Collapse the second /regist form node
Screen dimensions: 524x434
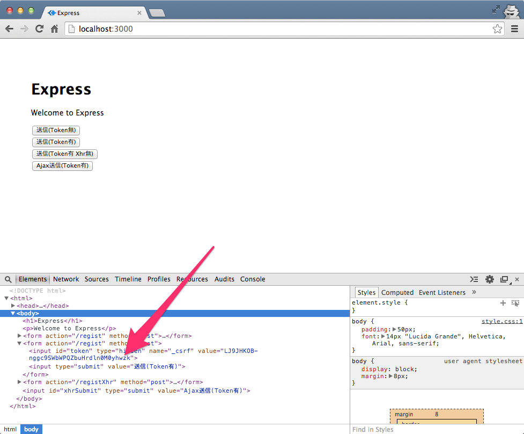(x=19, y=343)
